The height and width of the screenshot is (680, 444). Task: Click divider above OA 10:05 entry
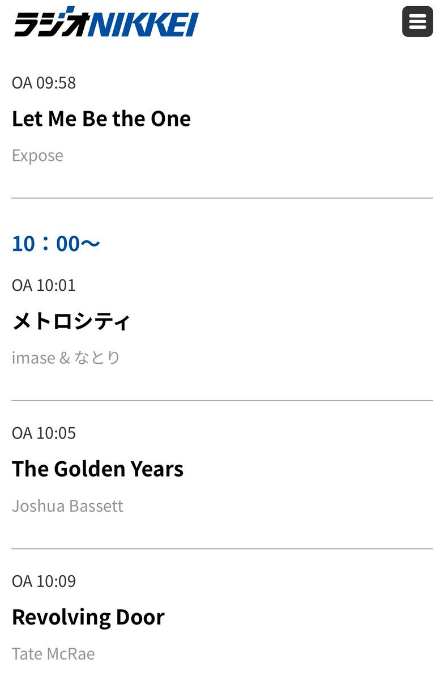click(222, 401)
